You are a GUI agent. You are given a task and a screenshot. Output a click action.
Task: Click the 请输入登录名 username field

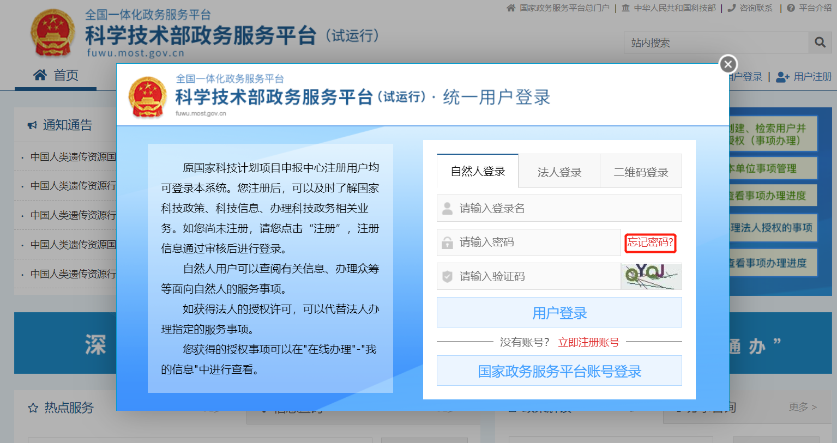pyautogui.click(x=567, y=208)
